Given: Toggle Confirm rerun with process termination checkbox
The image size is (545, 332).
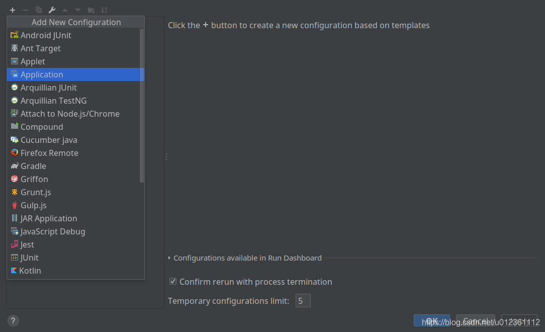Looking at the screenshot, I should click(x=173, y=281).
